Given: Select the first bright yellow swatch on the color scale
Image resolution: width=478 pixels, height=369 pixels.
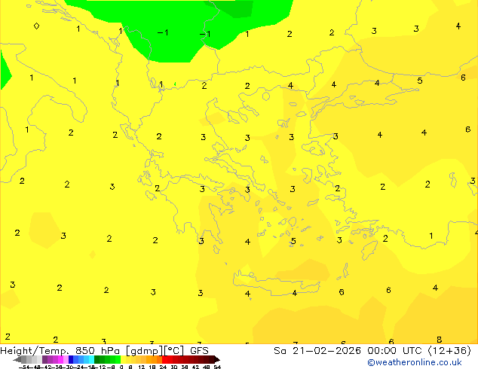Looking at the screenshot, I should 123,359.
